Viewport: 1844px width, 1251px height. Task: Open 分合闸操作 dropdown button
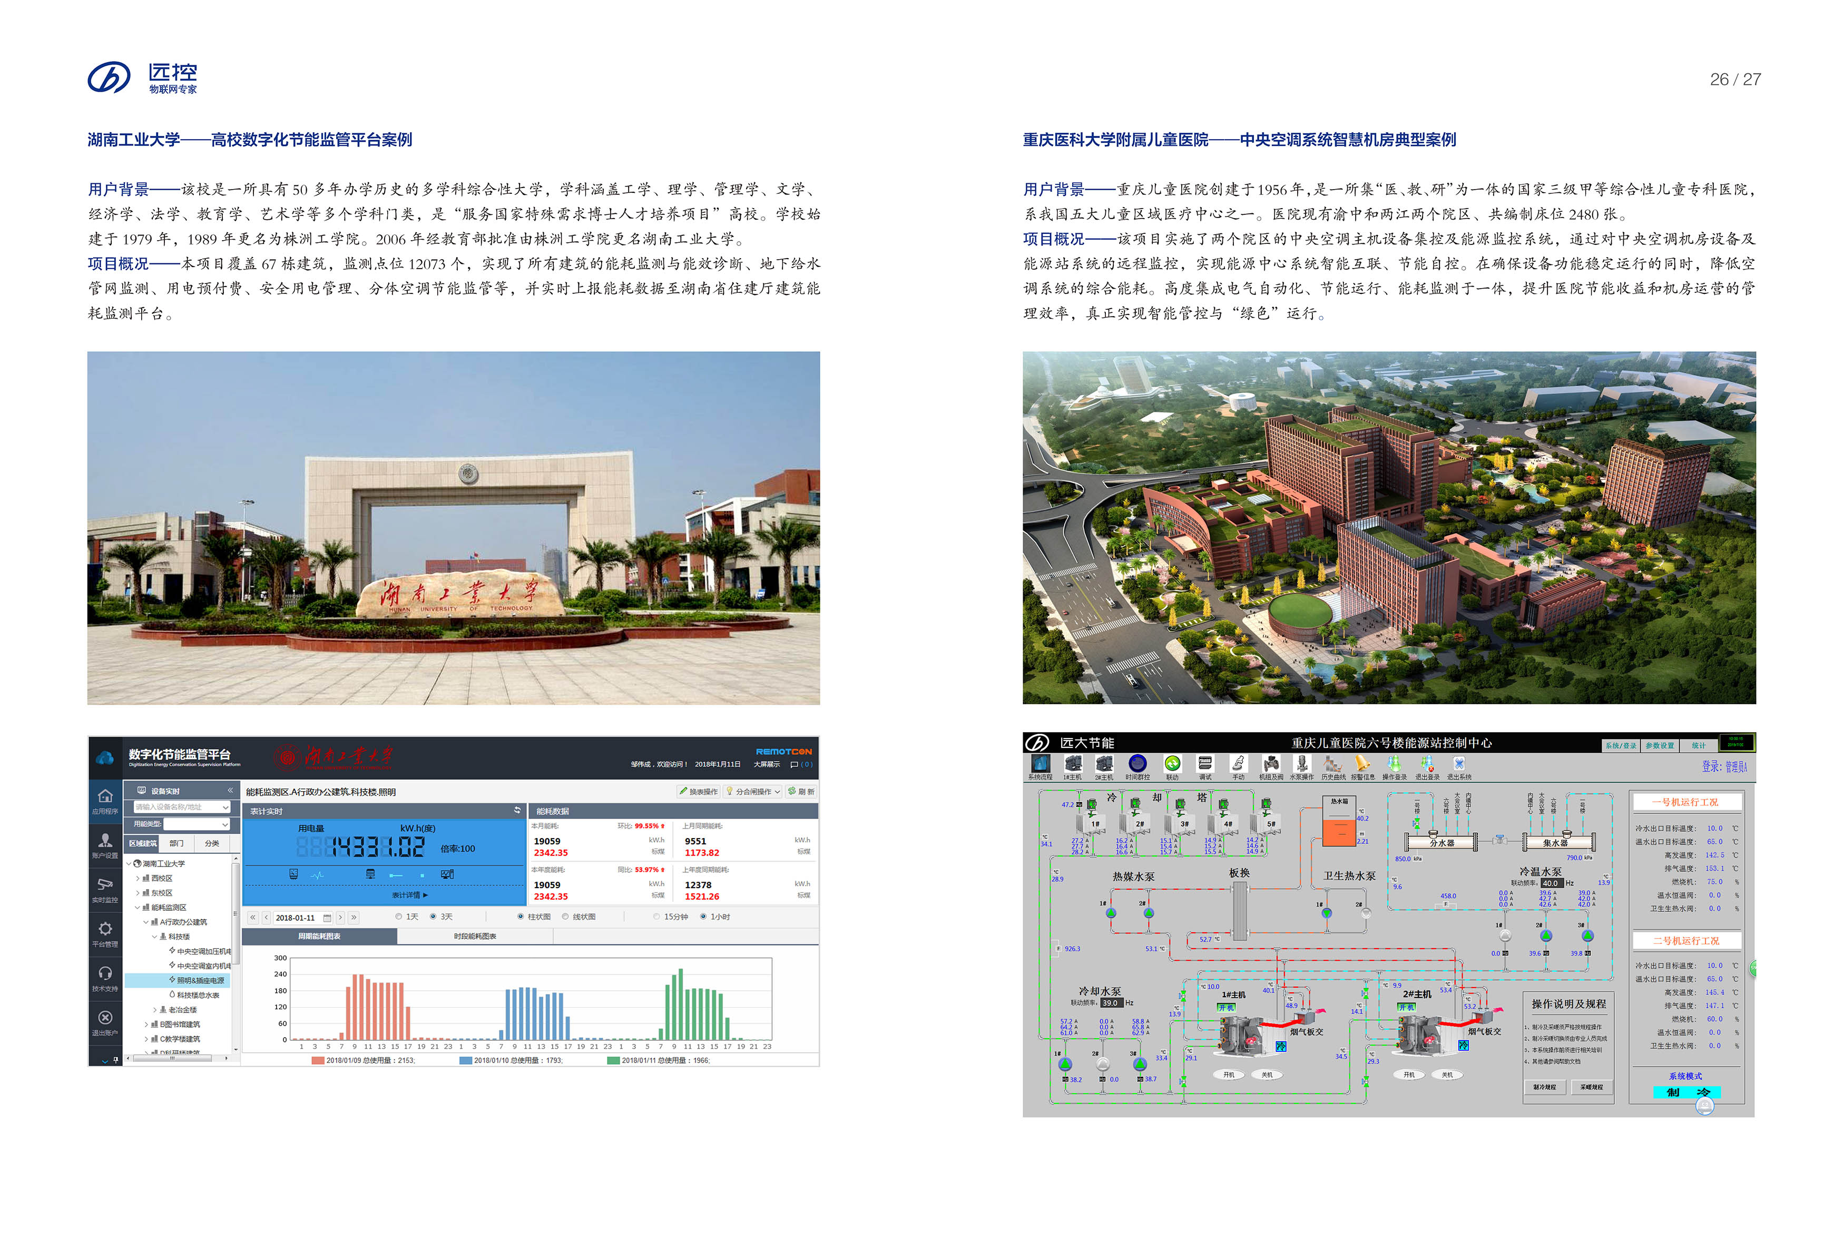(x=753, y=792)
